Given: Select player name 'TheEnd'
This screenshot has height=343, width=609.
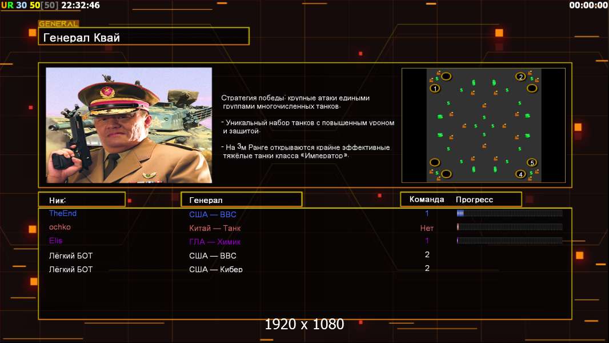Looking at the screenshot, I should [x=62, y=213].
